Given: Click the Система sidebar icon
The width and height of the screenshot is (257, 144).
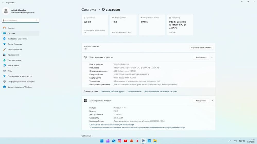Looking at the screenshot, I should pos(4,33).
